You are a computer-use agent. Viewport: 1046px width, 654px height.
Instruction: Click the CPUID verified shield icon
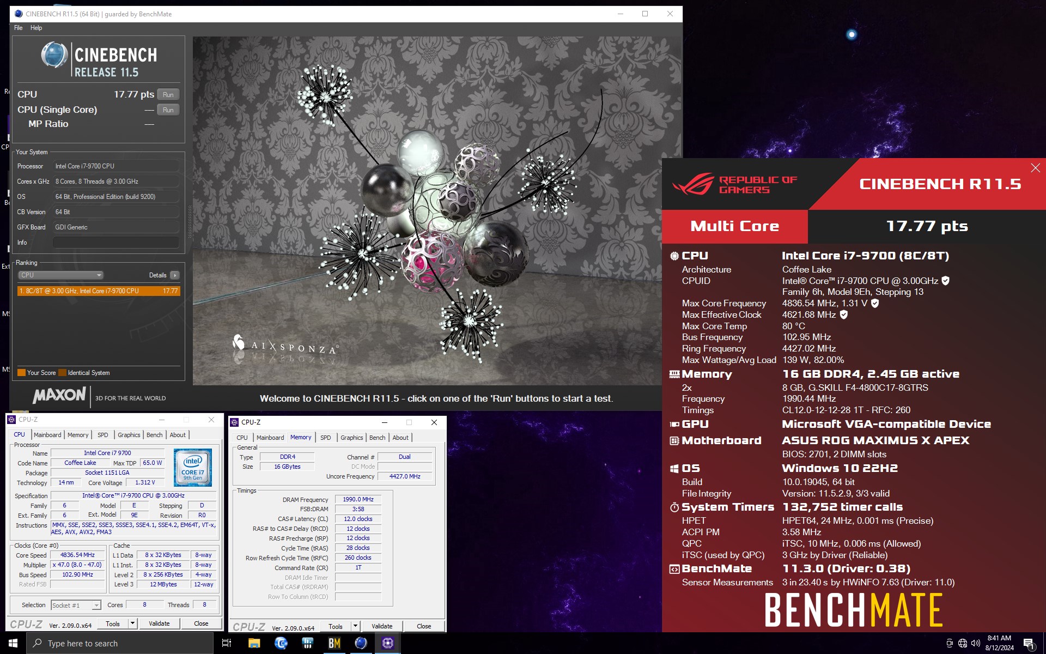(x=946, y=281)
